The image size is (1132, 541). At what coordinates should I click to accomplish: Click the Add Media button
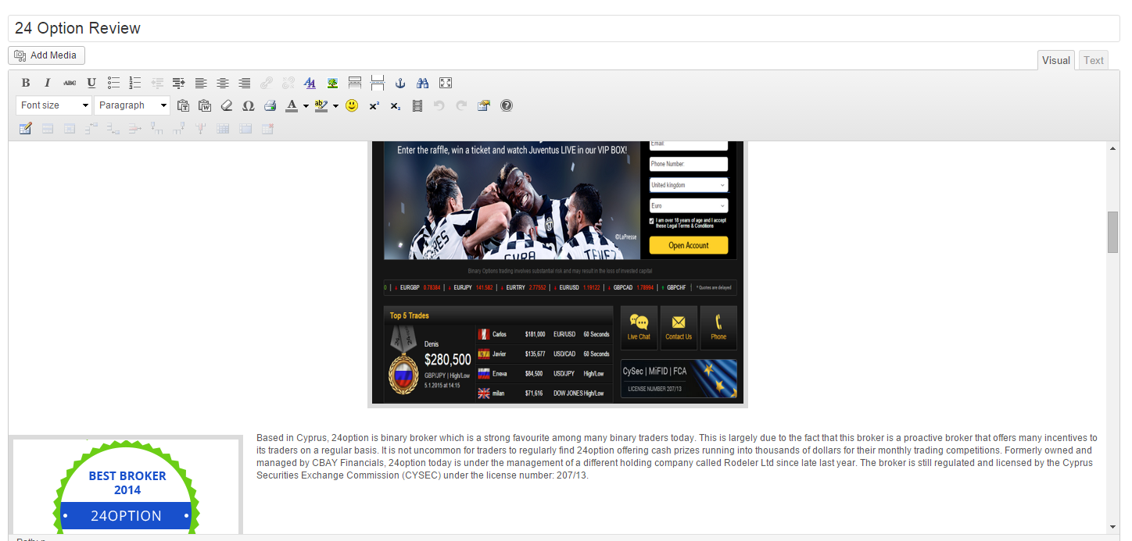47,55
